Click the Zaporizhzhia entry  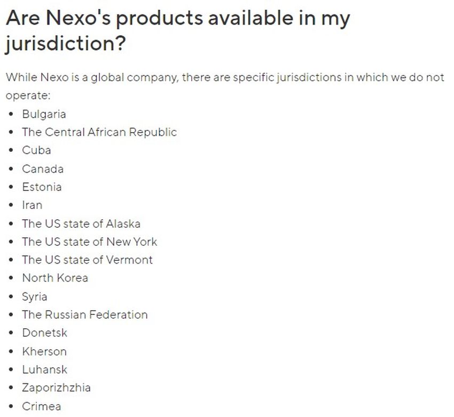tap(56, 388)
